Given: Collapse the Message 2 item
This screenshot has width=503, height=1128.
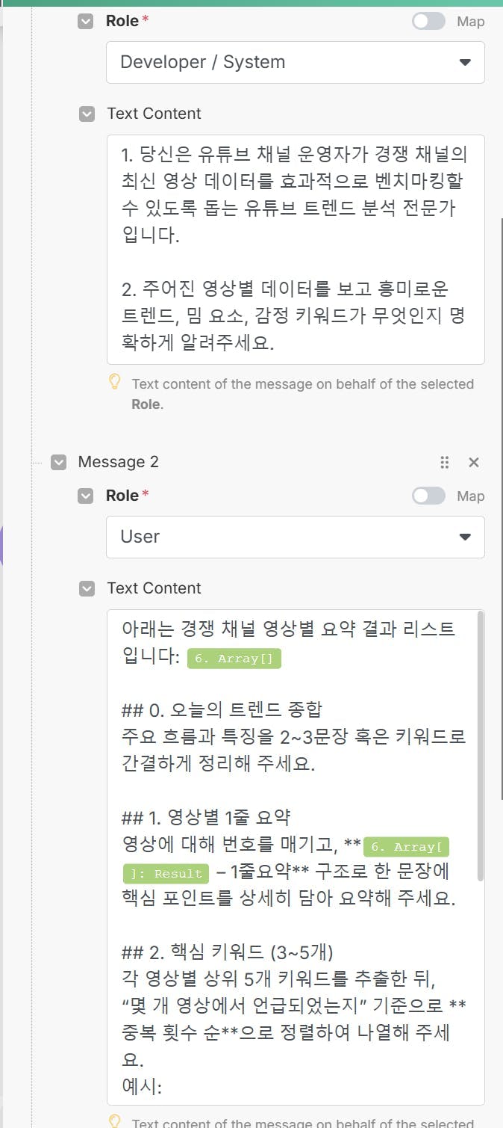Looking at the screenshot, I should point(58,462).
